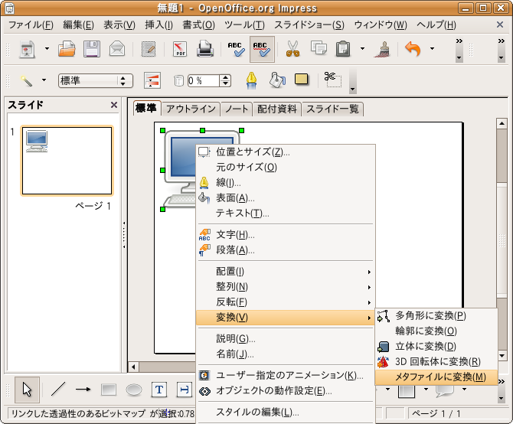Pick the Rectangle drawing tool
Image resolution: width=513 pixels, height=424 pixels.
click(109, 390)
